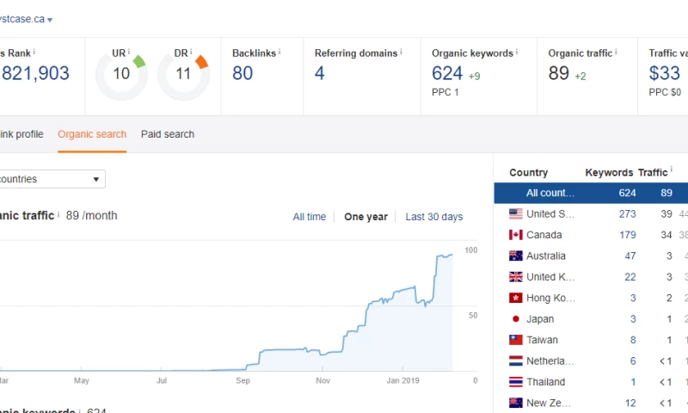Select the One year chart range
Screen dimensions: 688x413
(365, 217)
